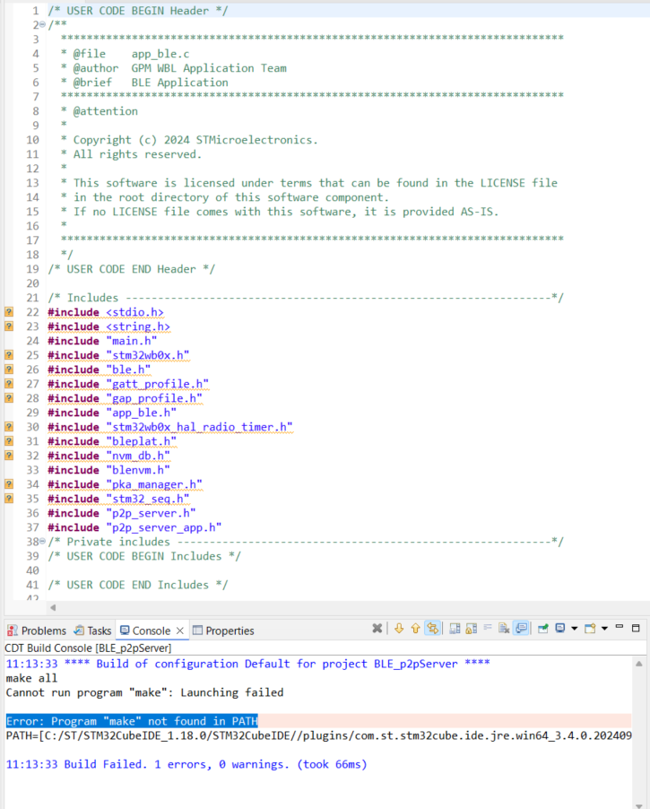Click warning marker on ble.h line
The height and width of the screenshot is (809, 650).
pos(9,370)
